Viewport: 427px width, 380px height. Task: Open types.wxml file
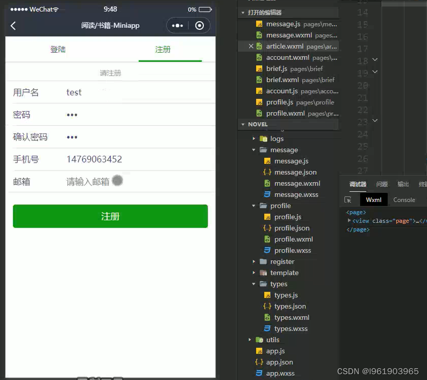tap(287, 318)
